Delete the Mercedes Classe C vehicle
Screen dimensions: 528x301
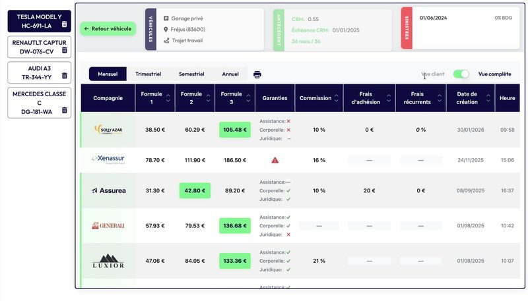[64, 110]
